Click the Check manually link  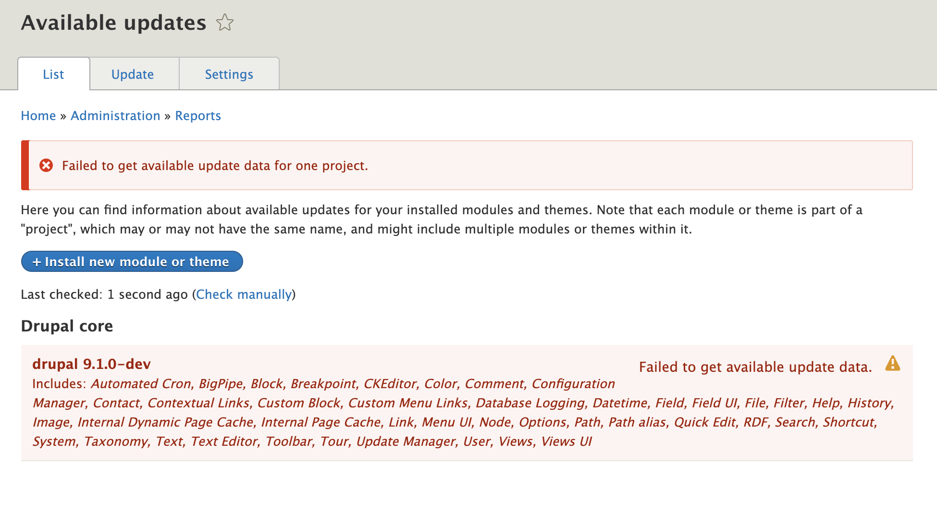pyautogui.click(x=244, y=294)
